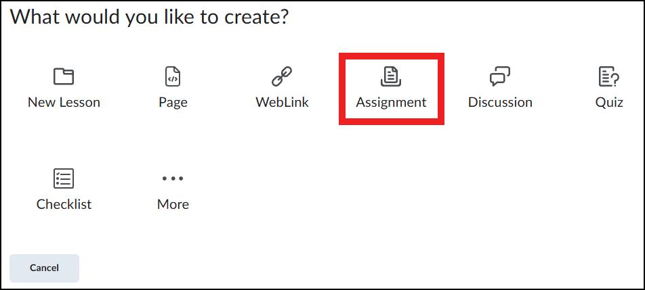
Task: Click the New Lesson folder icon
Action: click(x=64, y=76)
